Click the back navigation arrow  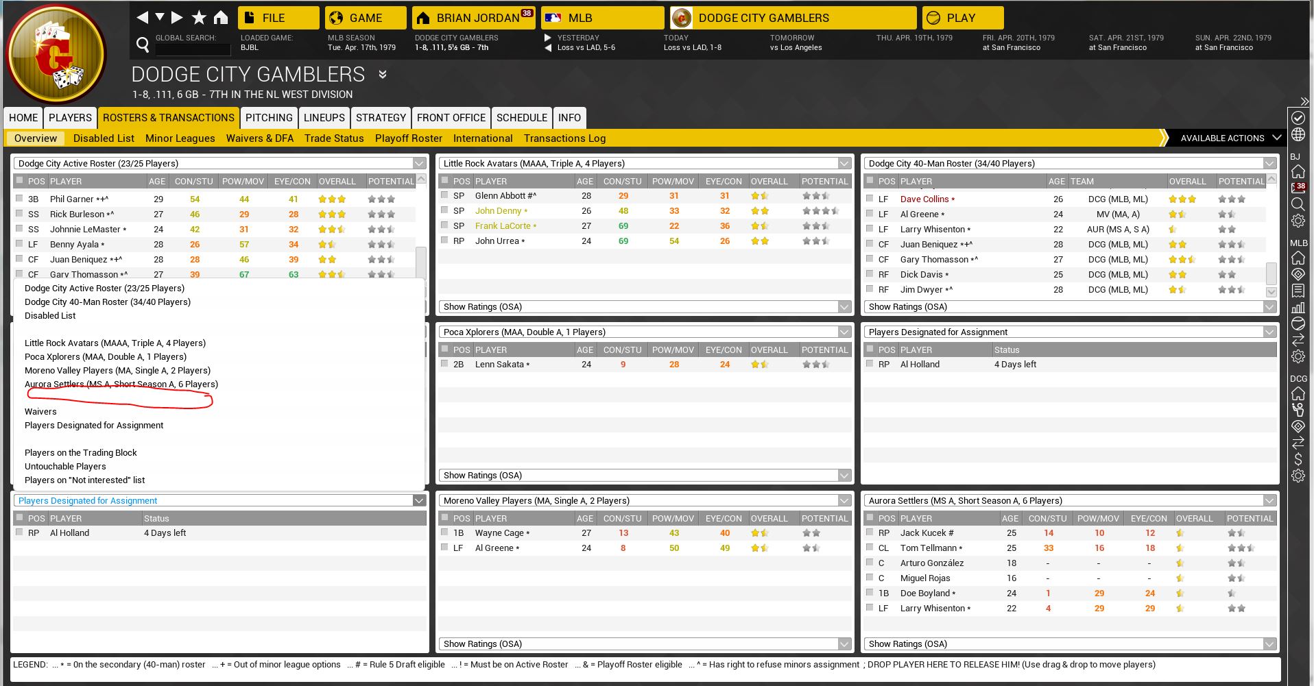click(142, 18)
